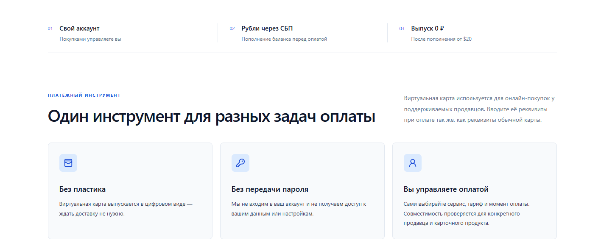Click description 'Мы не входим в ваш аккаунт'
601x252 pixels.
pos(299,209)
